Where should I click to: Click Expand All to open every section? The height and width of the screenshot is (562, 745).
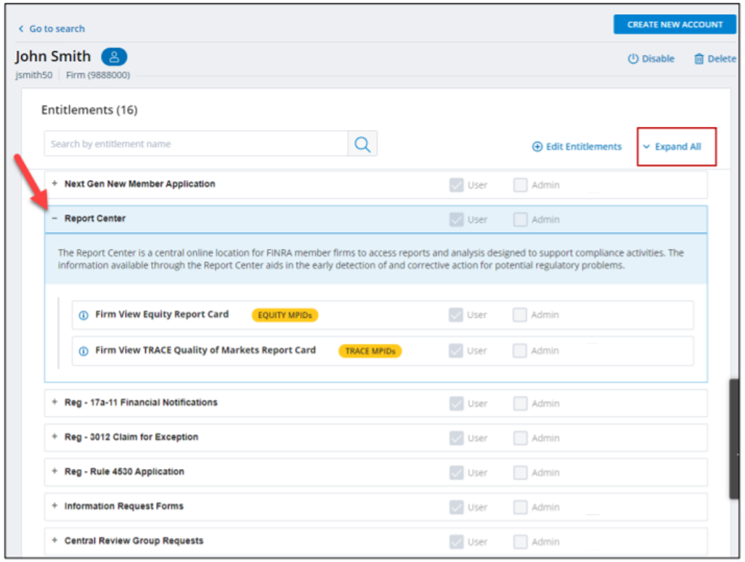(x=676, y=146)
